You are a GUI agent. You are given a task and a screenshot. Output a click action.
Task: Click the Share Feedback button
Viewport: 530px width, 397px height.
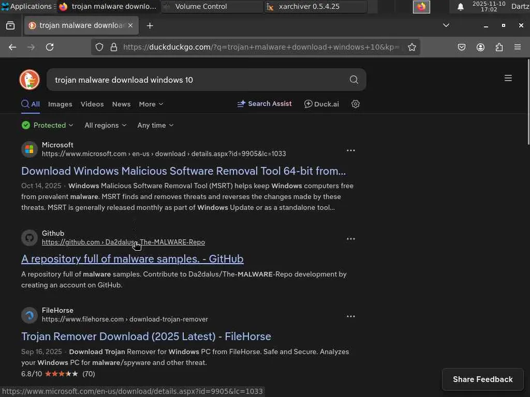(x=483, y=379)
